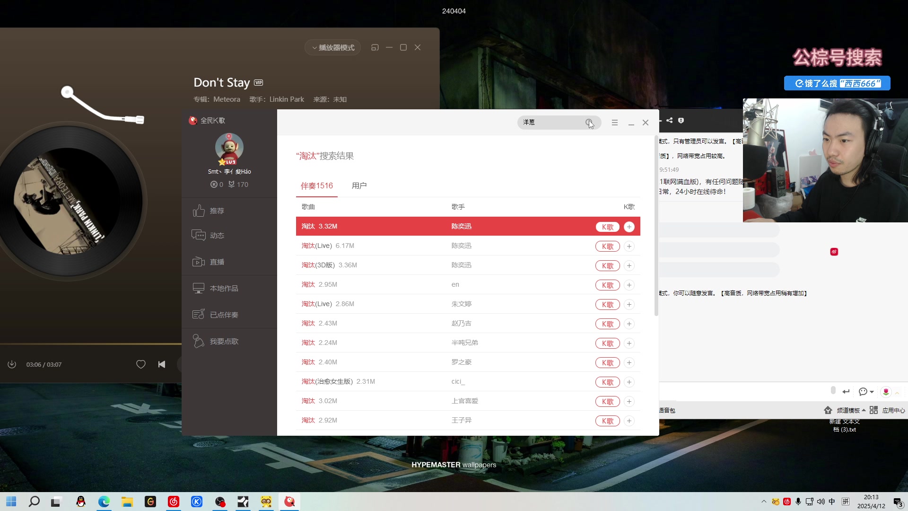The width and height of the screenshot is (908, 511).
Task: Click plus icon in cici_ row
Action: [629, 382]
